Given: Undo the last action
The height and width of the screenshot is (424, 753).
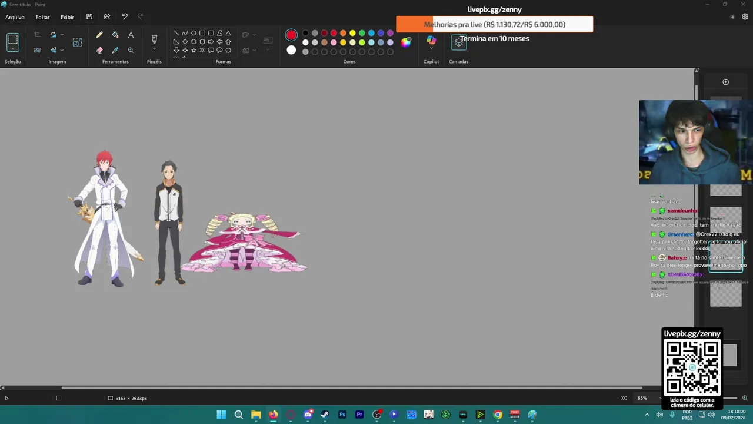Looking at the screenshot, I should (x=125, y=17).
